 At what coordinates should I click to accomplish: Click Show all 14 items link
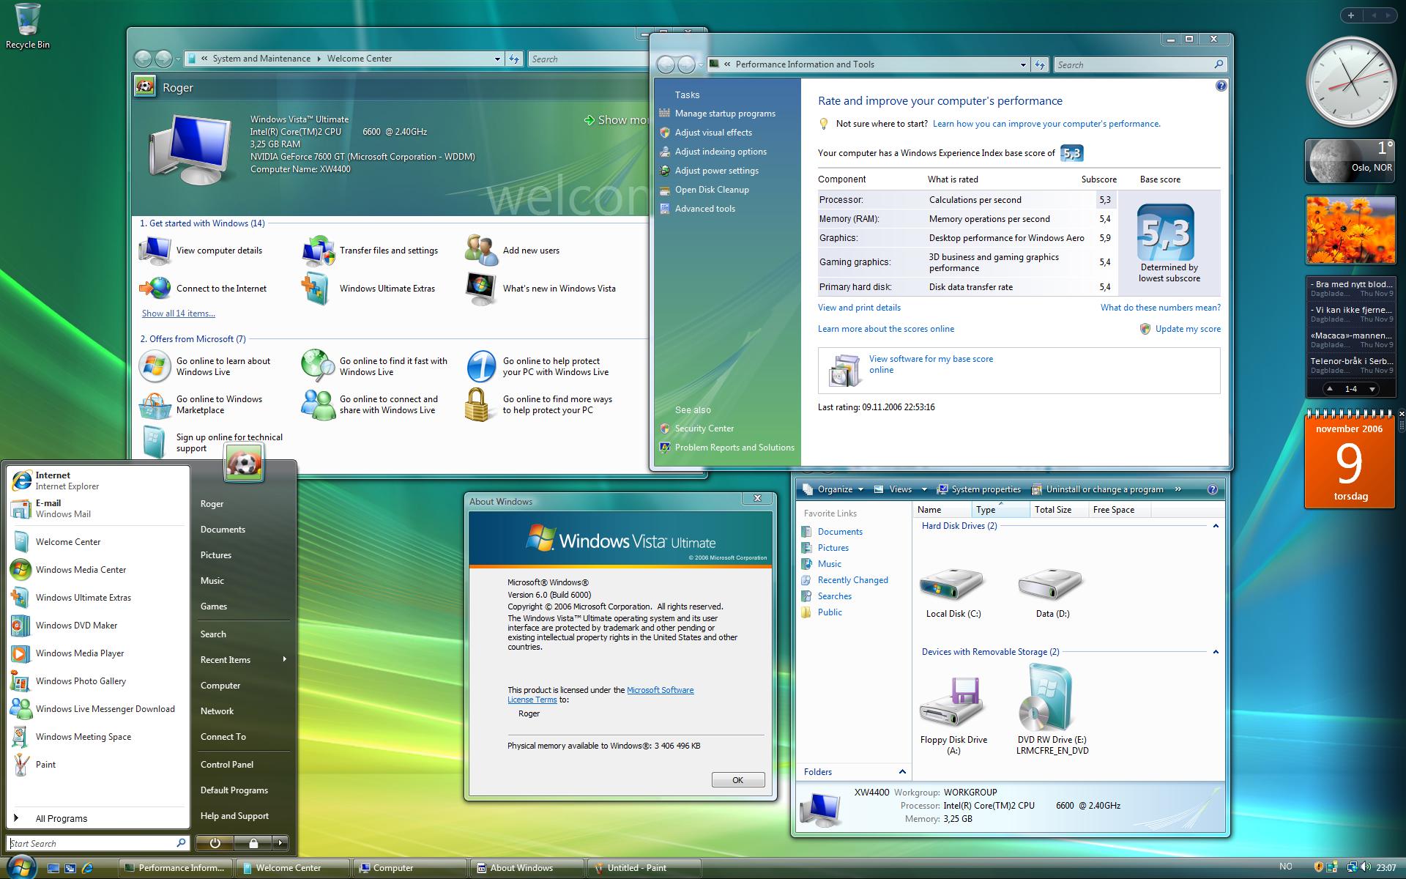tap(179, 314)
